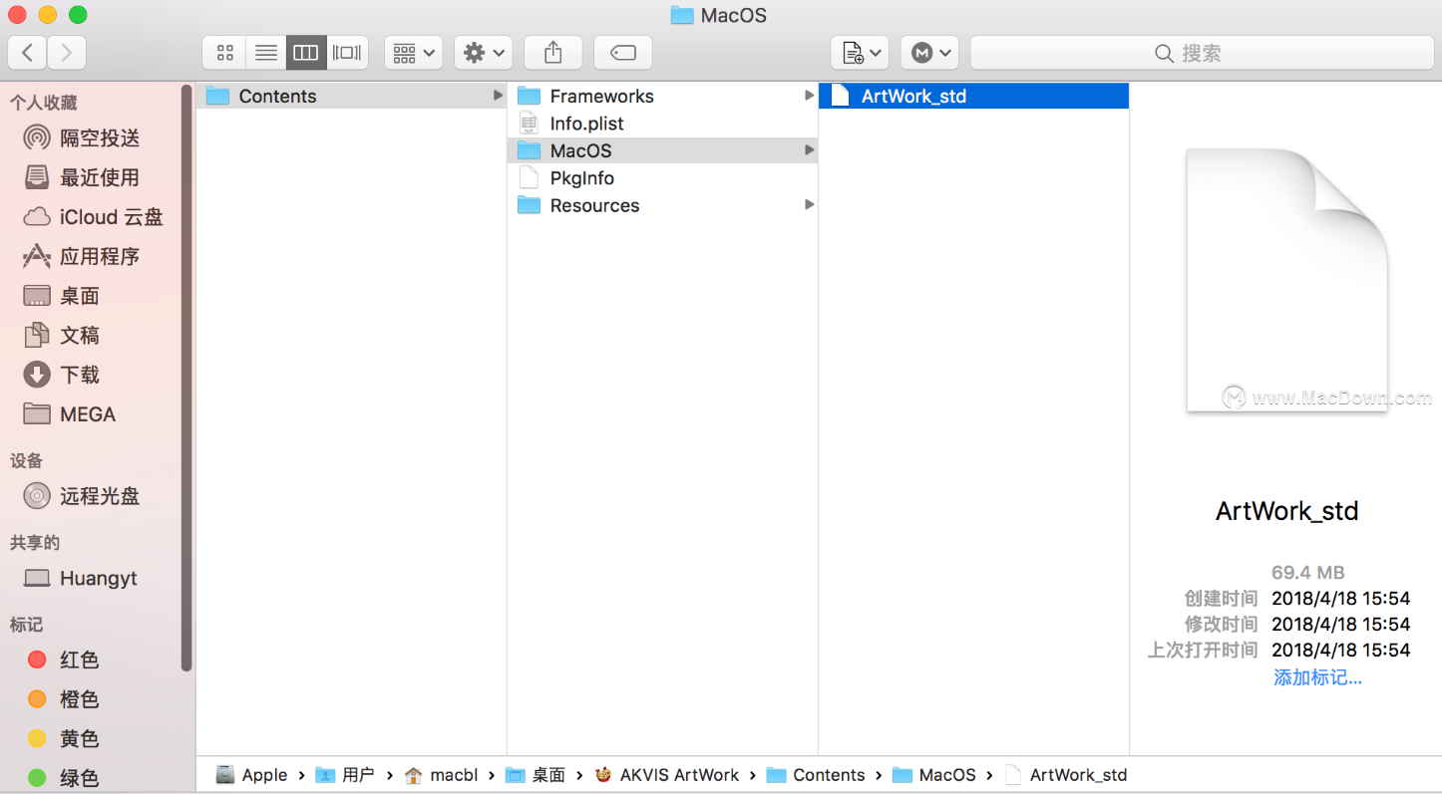Screen dimensions: 1442x794
Task: Select the Info.plist file
Action: pyautogui.click(x=662, y=124)
